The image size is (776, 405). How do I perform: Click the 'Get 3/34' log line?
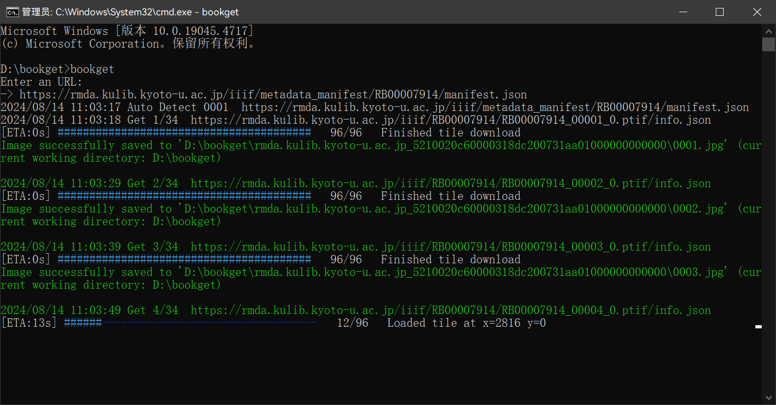tap(356, 247)
